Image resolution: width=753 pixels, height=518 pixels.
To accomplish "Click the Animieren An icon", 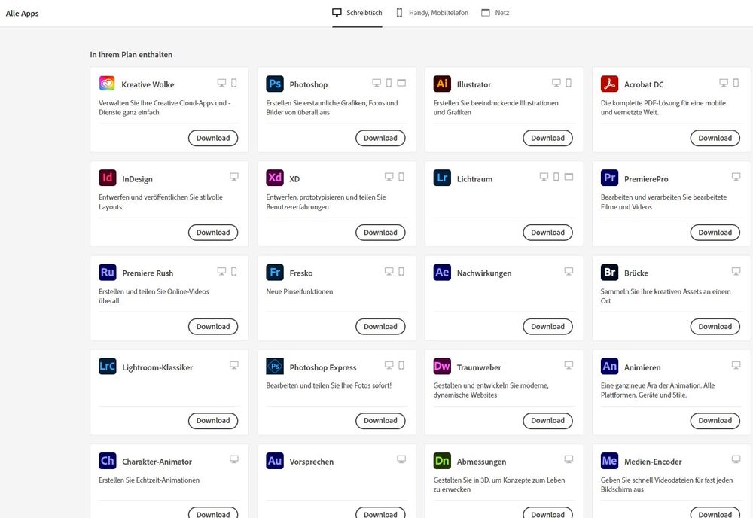I will (609, 367).
